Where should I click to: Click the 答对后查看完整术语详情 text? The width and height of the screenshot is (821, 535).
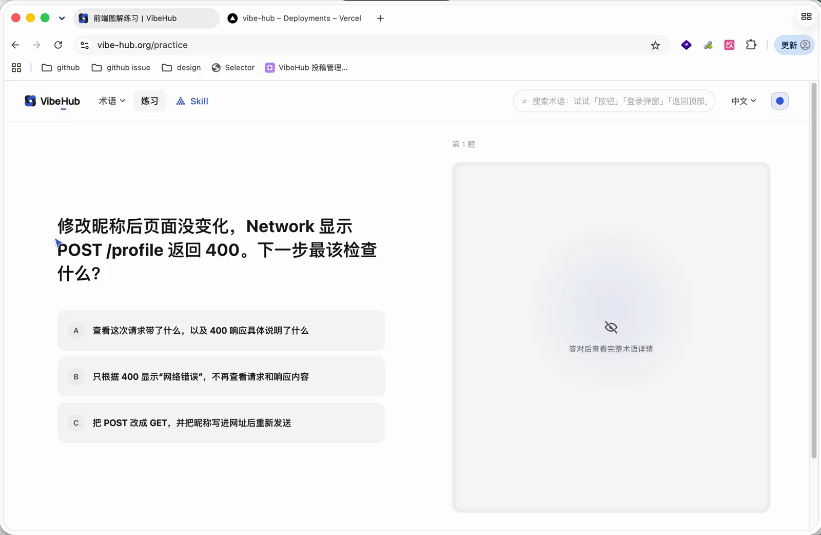coord(611,349)
